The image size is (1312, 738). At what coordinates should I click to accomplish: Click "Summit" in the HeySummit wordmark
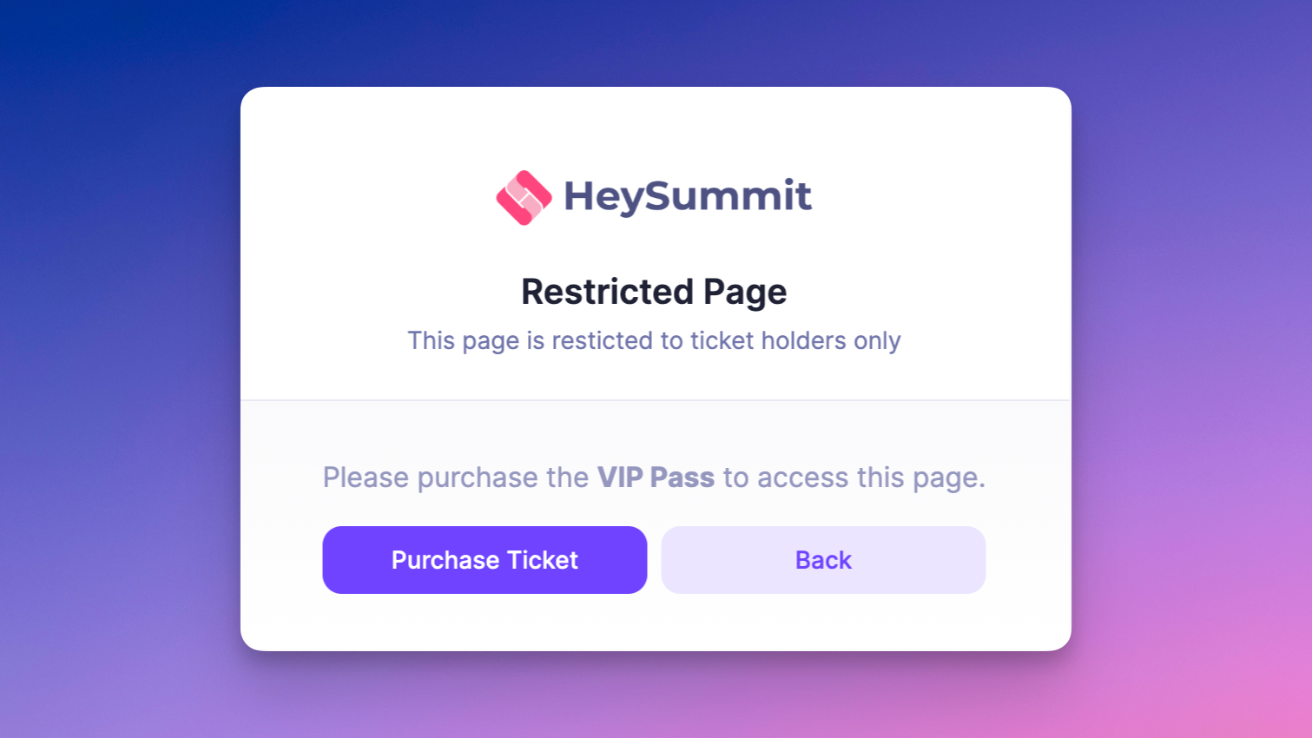point(728,196)
